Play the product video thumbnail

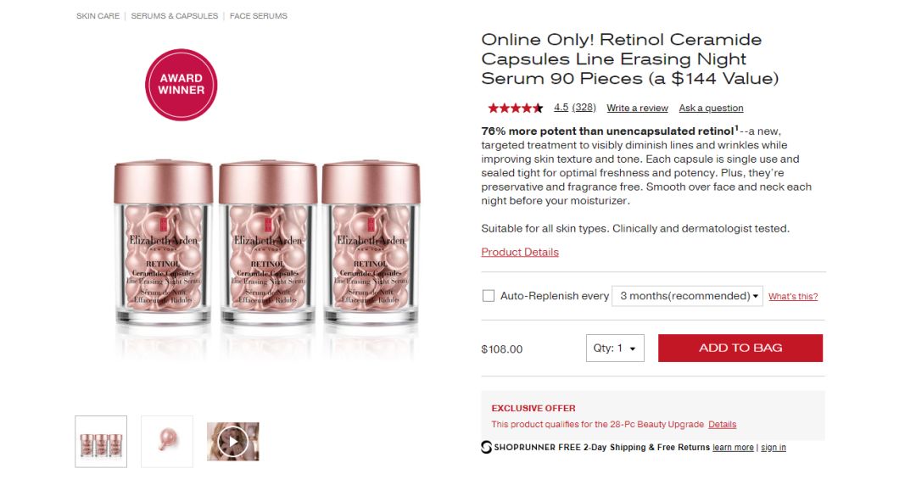click(x=233, y=441)
